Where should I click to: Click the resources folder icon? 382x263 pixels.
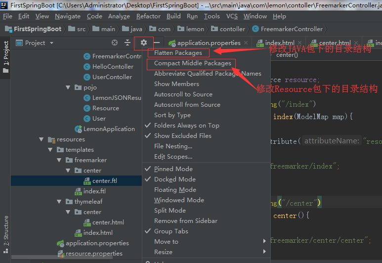[x=52, y=140]
